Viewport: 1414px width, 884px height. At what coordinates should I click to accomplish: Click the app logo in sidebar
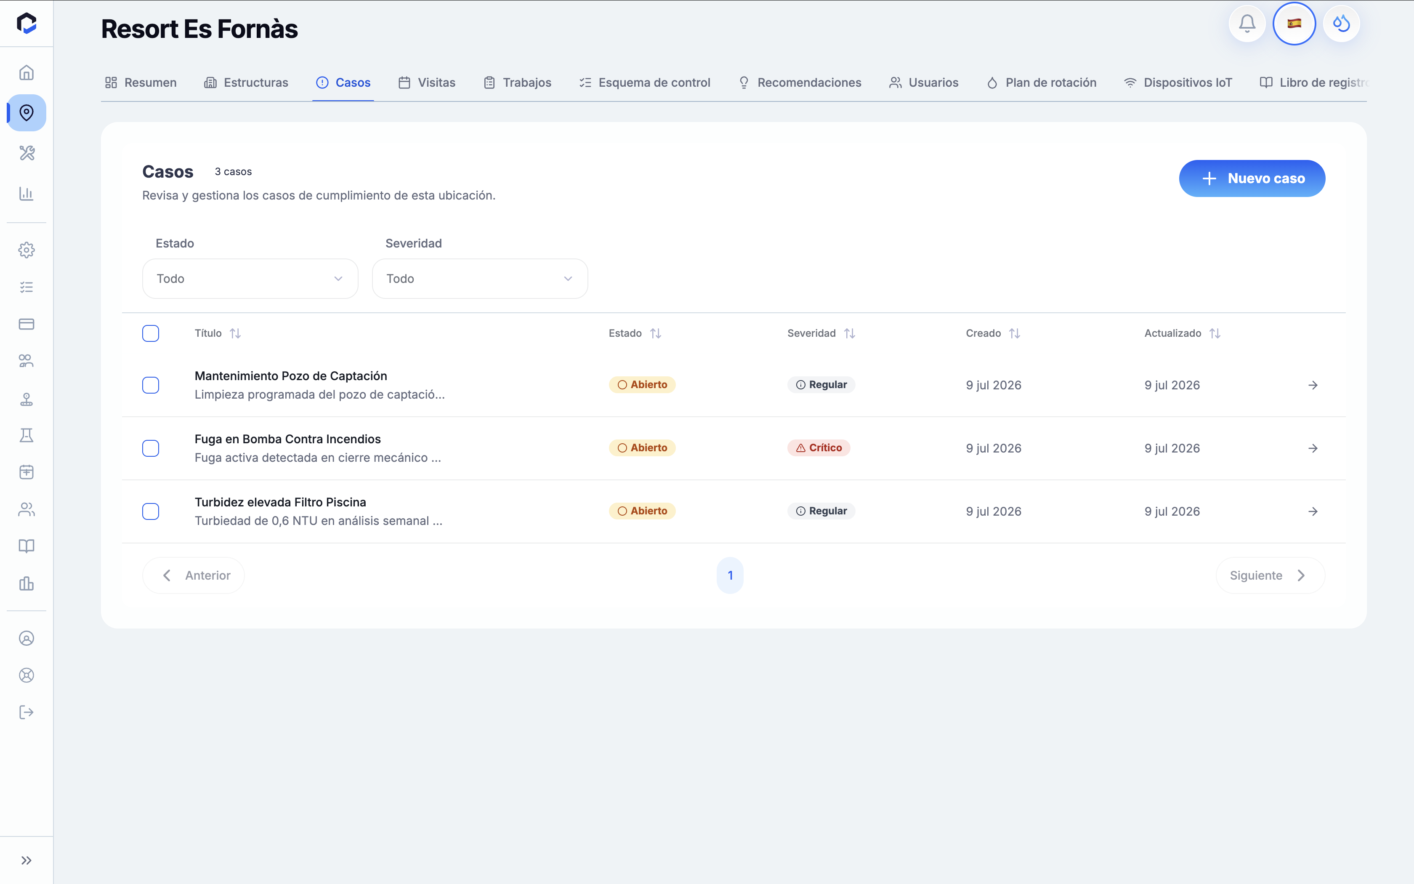click(26, 24)
